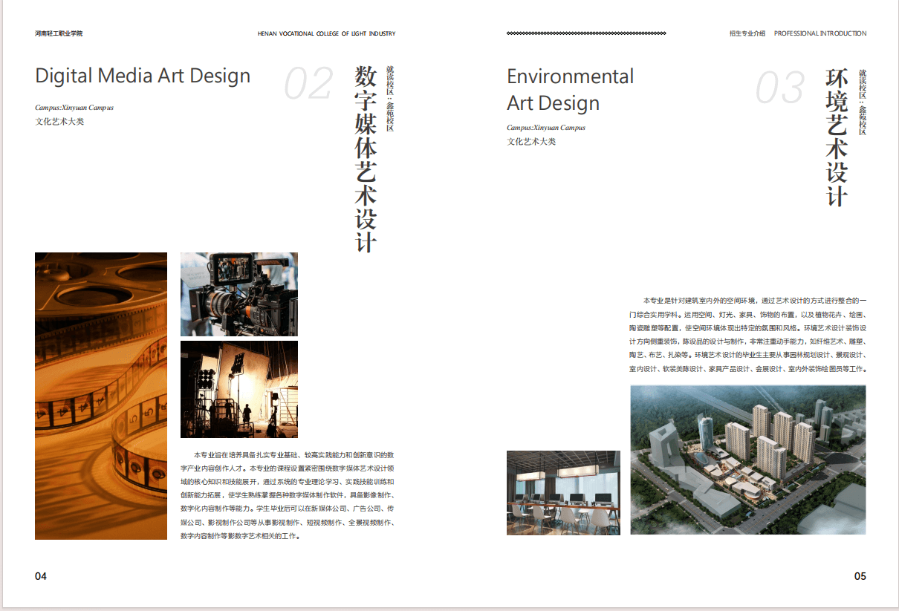Image resolution: width=899 pixels, height=611 pixels.
Task: Click page number 04
Action: (x=41, y=576)
